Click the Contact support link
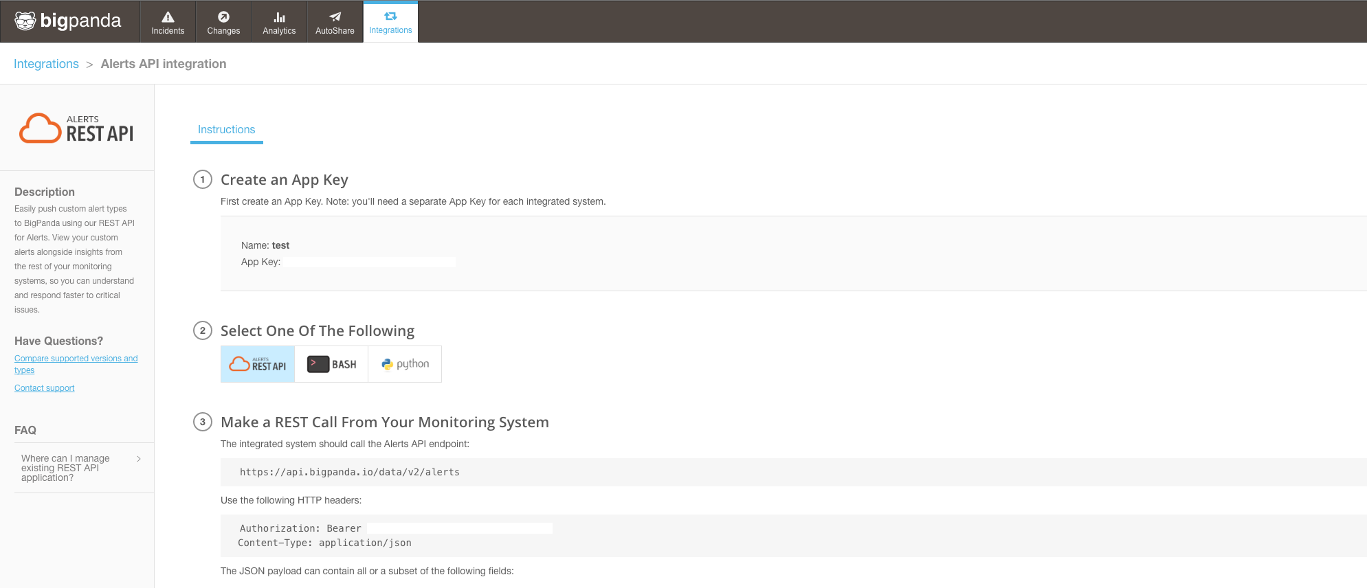The image size is (1367, 588). click(x=44, y=388)
